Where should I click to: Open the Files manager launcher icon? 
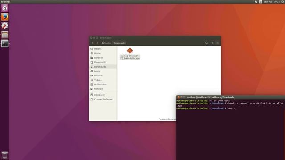5,35
